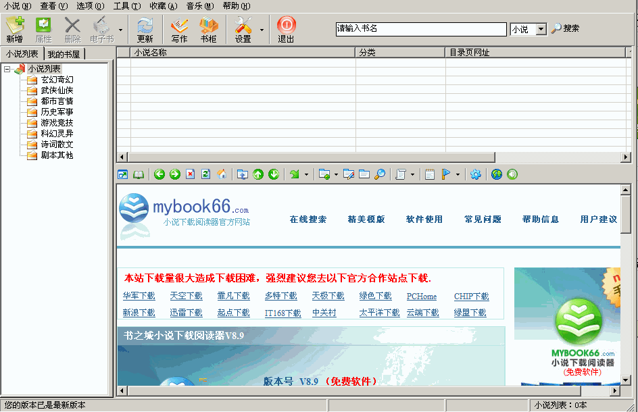Click the magnifying glass find icon
This screenshot has width=638, height=412.
click(380, 174)
